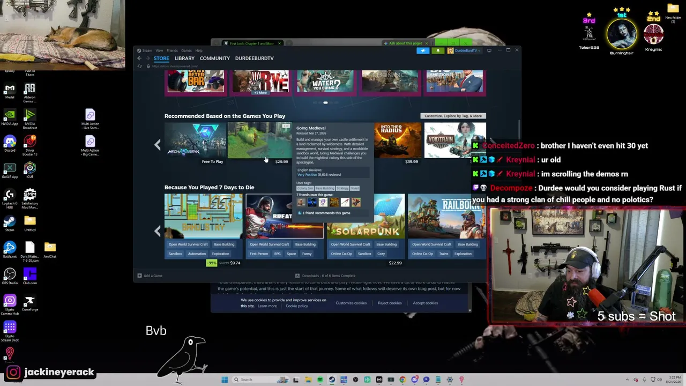This screenshot has width=686, height=386.
Task: Switch to the LIBRARY tab
Action: pyautogui.click(x=184, y=58)
